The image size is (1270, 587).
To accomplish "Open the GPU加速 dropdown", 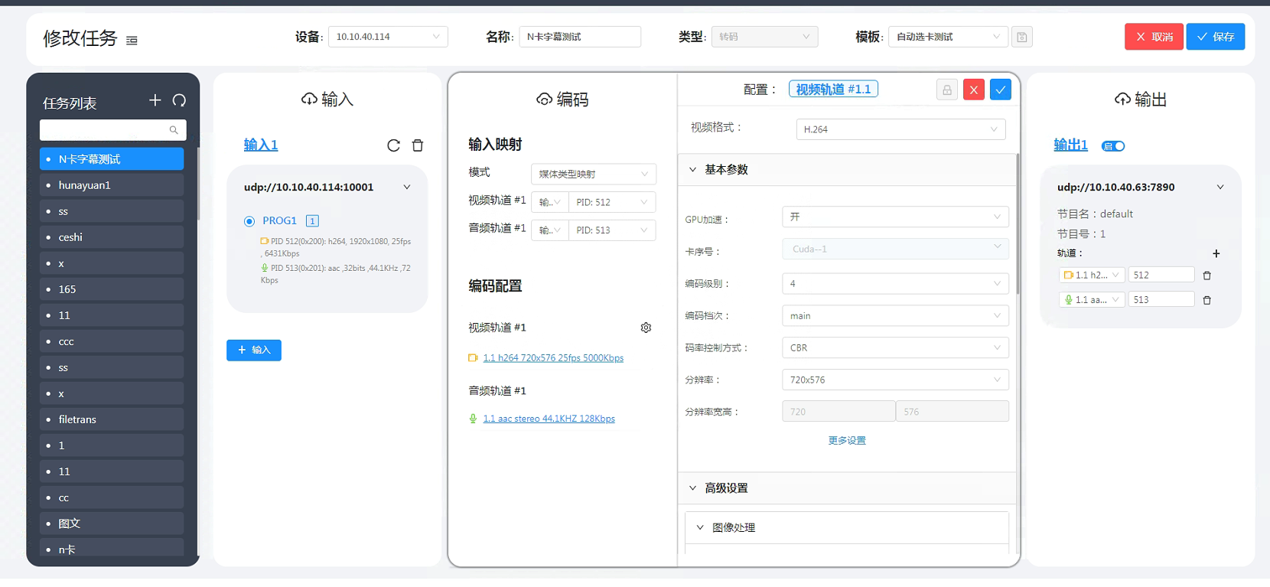I will [895, 217].
